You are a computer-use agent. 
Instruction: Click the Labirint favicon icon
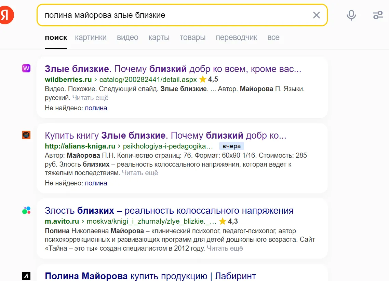[x=26, y=276]
